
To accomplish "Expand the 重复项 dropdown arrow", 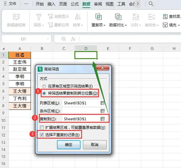I will 104,25.
